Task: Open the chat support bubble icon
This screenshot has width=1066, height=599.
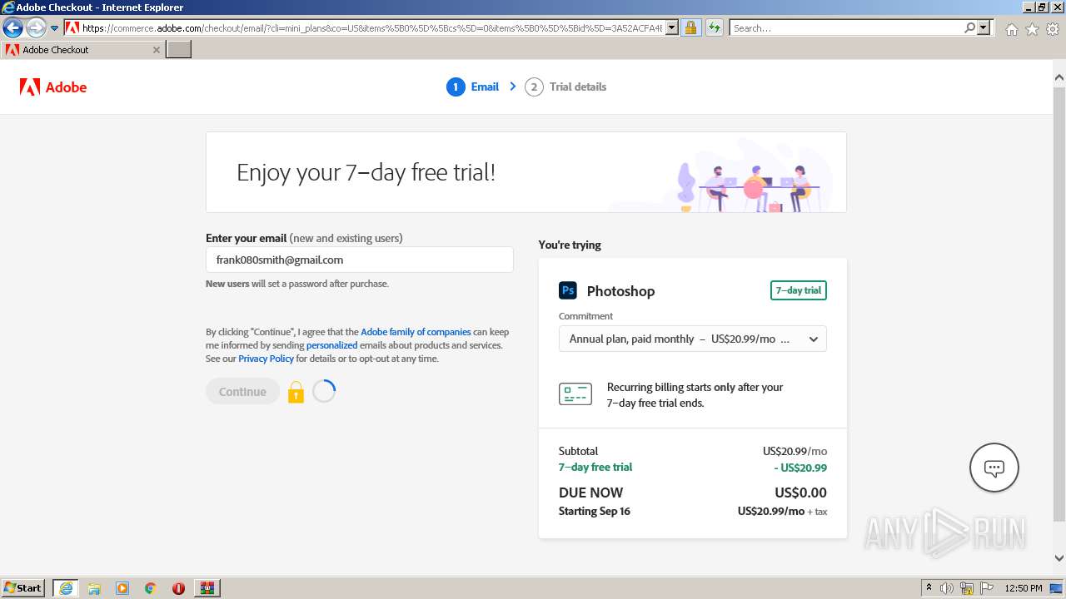Action: tap(994, 468)
